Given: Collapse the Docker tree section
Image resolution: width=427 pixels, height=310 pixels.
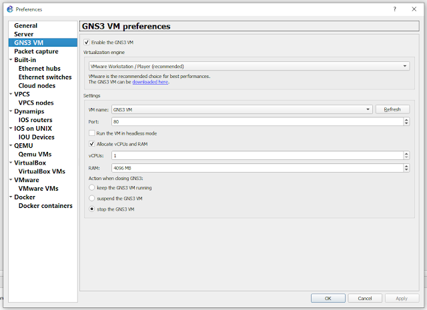Looking at the screenshot, I should click(x=11, y=197).
